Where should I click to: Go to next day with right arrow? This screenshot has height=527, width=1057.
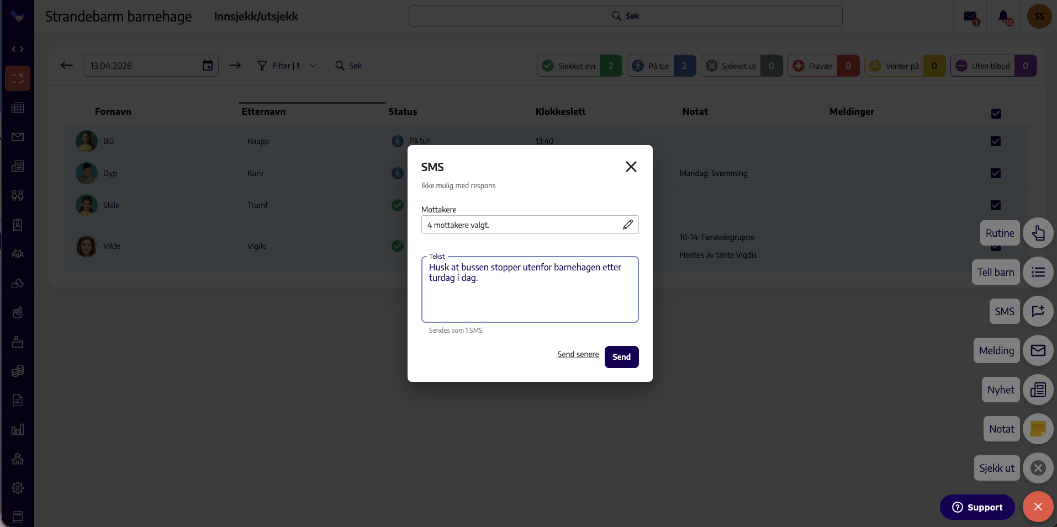[x=235, y=66]
